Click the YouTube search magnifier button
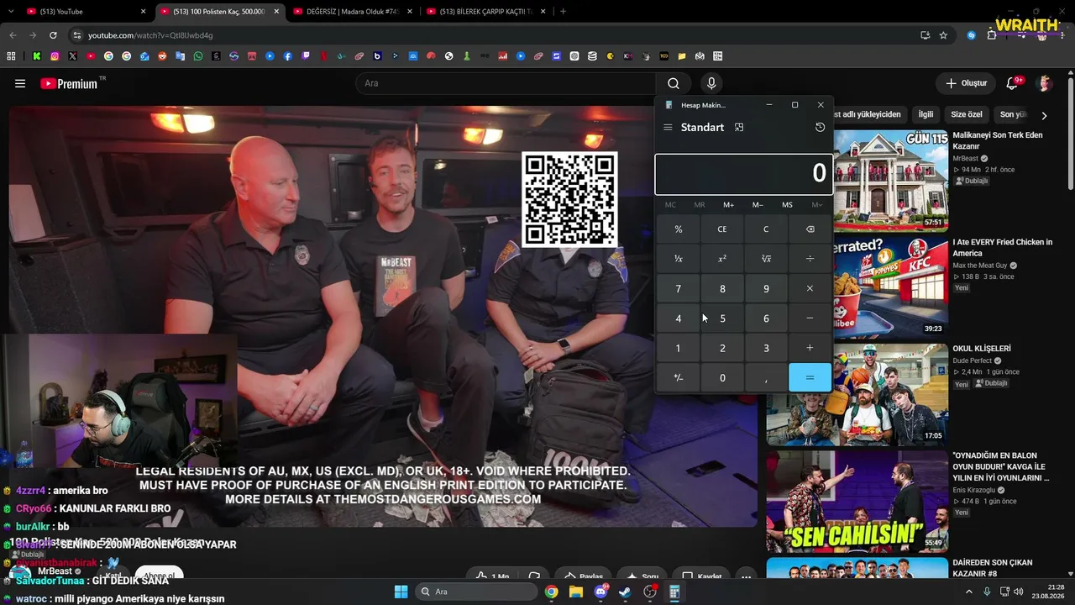The width and height of the screenshot is (1075, 605). (674, 83)
